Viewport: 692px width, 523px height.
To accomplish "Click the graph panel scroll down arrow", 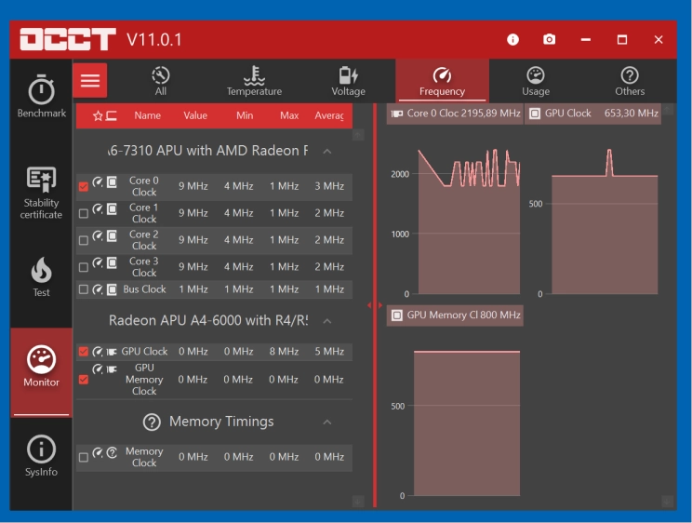I will [667, 502].
